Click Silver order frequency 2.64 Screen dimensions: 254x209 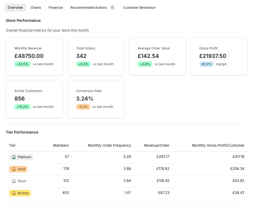(x=127, y=181)
